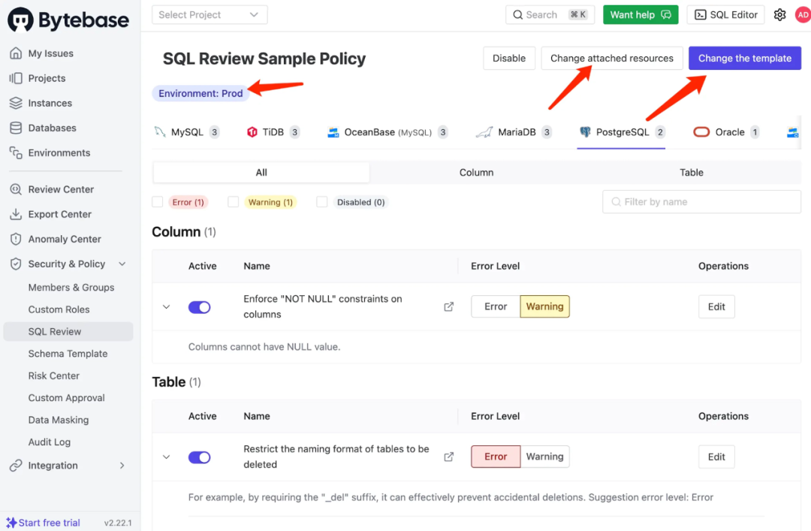
Task: Click the MariaDB seal icon
Action: [x=484, y=132]
